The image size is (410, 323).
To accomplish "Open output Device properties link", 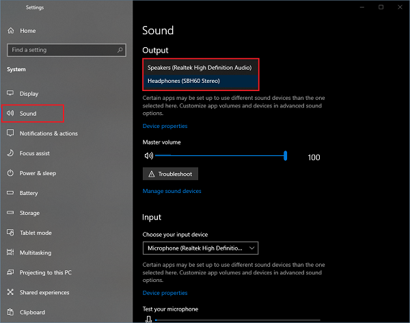I will [x=165, y=126].
